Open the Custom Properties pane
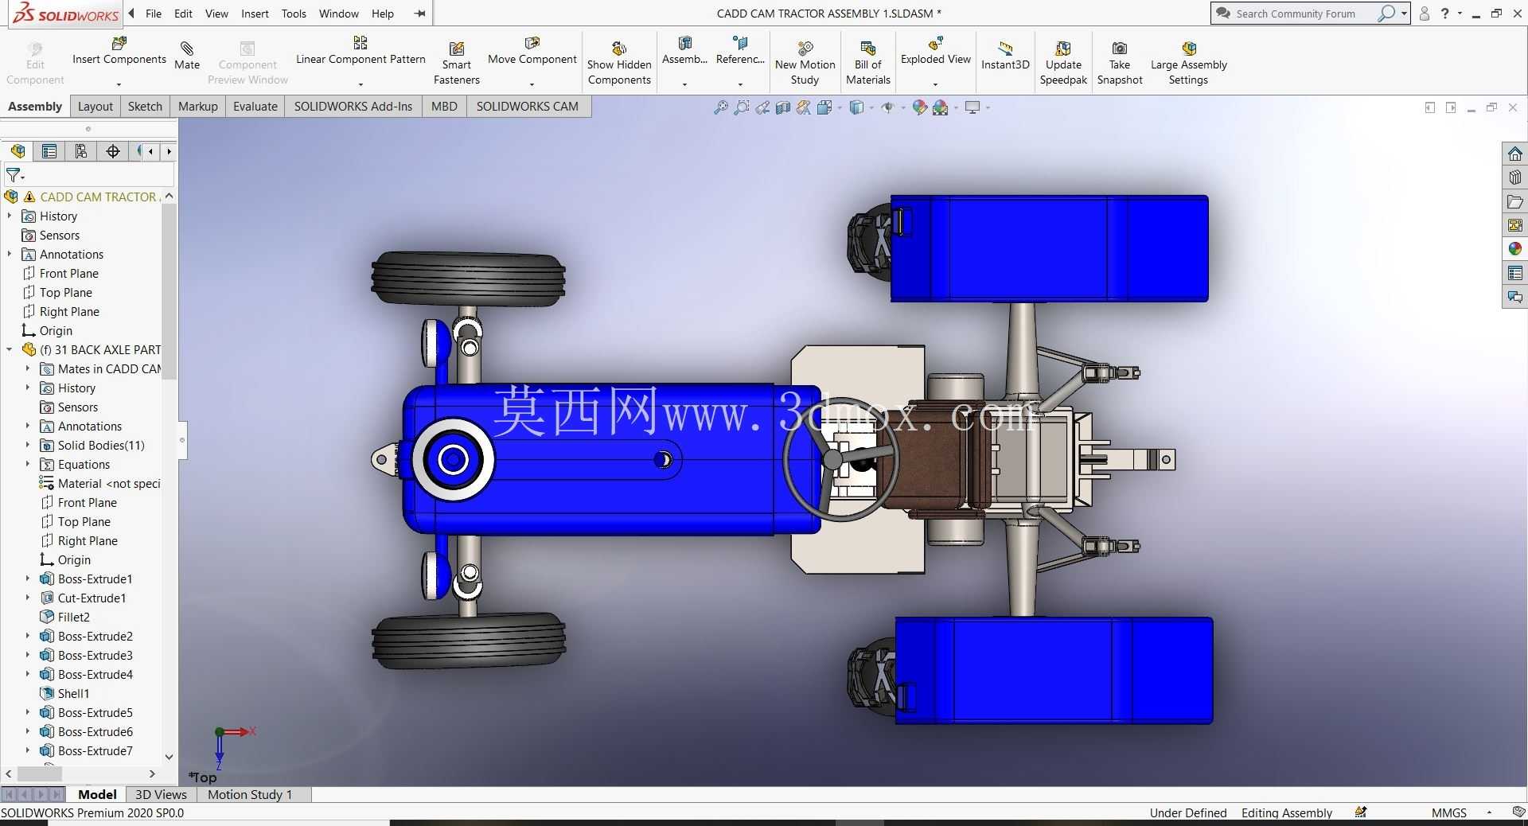This screenshot has width=1528, height=826. click(x=1515, y=273)
